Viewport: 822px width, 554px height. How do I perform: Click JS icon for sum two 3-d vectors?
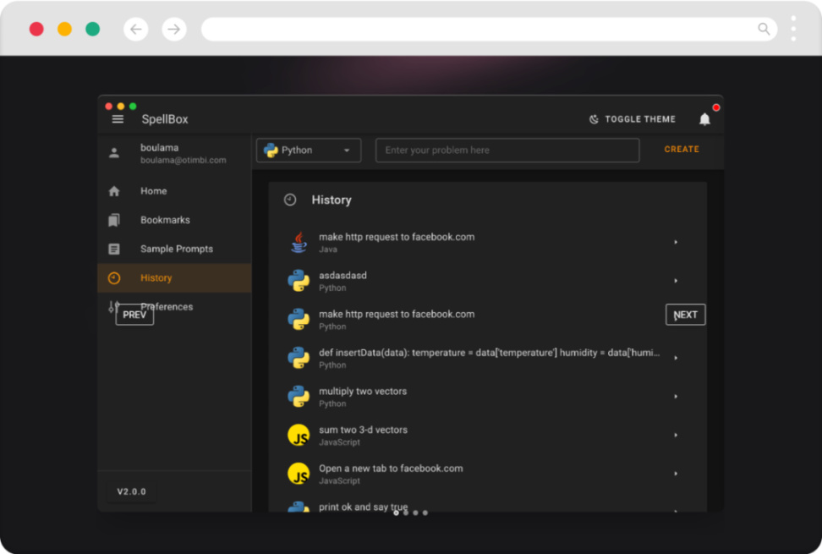click(x=299, y=435)
